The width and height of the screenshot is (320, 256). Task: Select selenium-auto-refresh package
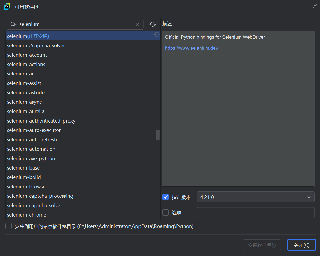[83, 139]
